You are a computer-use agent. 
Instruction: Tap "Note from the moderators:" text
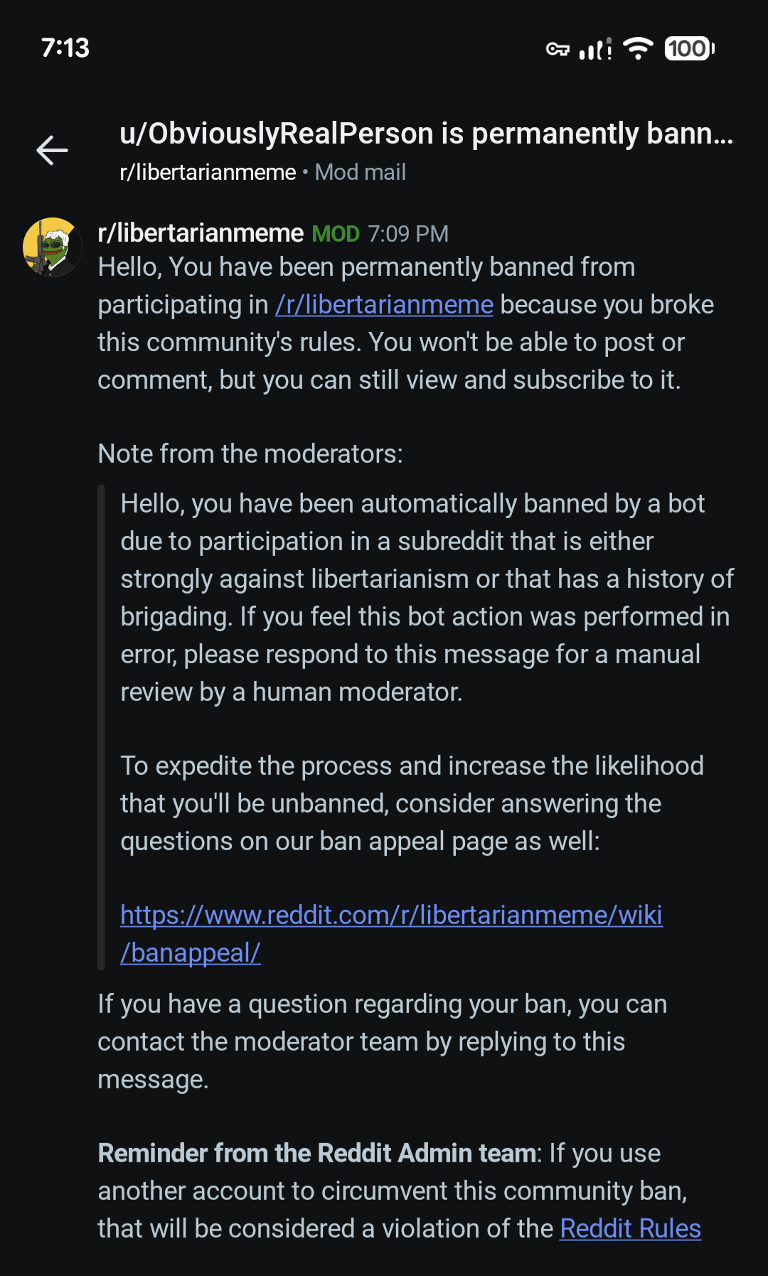pyautogui.click(x=250, y=454)
